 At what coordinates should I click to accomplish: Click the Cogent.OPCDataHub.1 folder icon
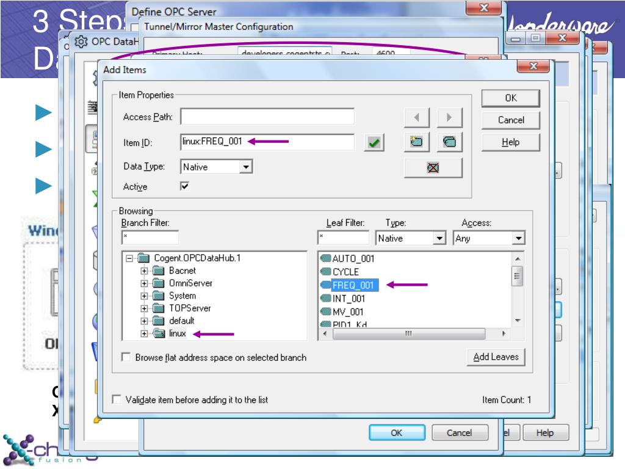pos(143,258)
